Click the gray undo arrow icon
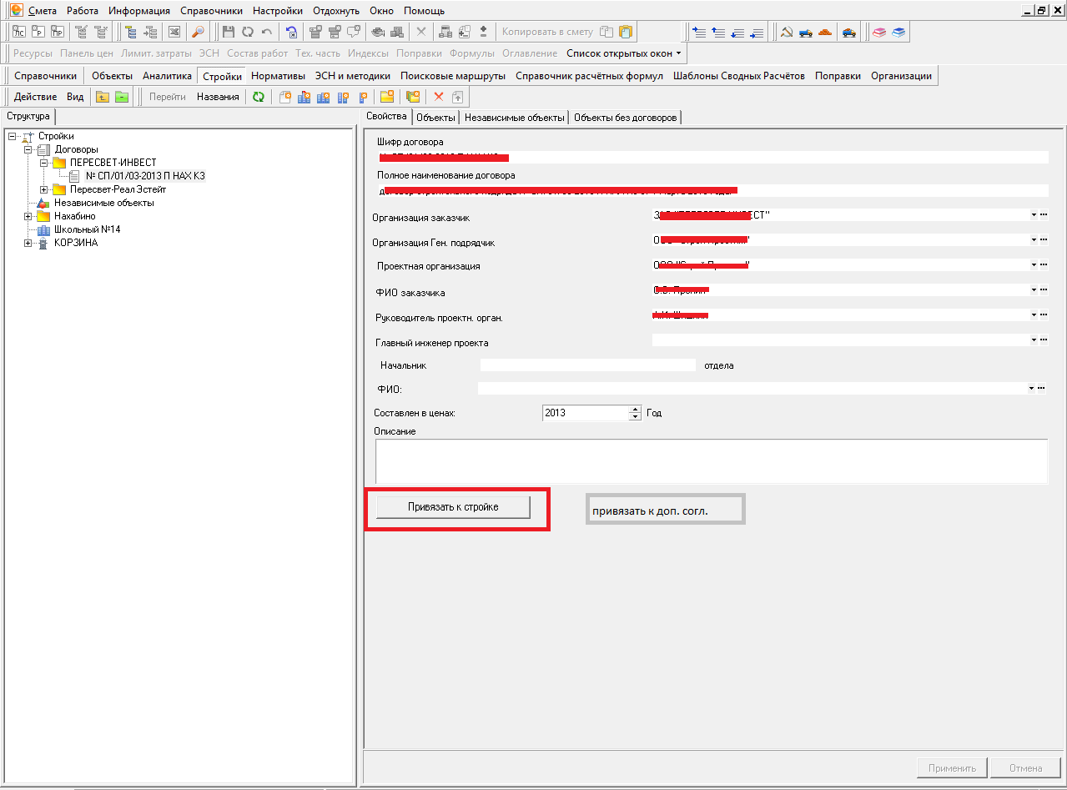Image resolution: width=1067 pixels, height=790 pixels. (x=266, y=32)
